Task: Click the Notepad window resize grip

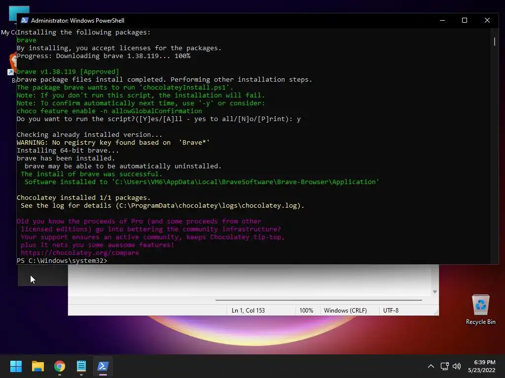Action: pos(436,313)
